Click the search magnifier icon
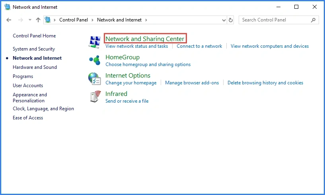The height and width of the screenshot is (195, 325). click(313, 20)
